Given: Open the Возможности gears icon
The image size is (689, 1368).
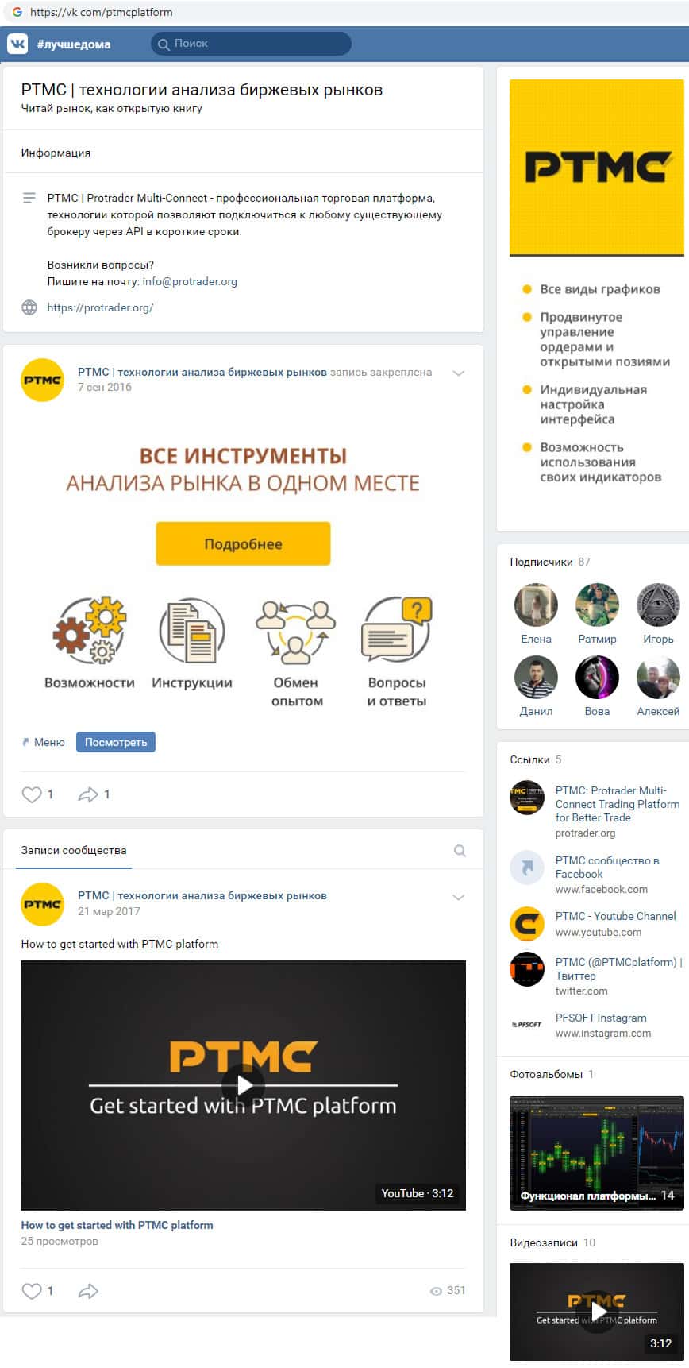Looking at the screenshot, I should click(90, 630).
